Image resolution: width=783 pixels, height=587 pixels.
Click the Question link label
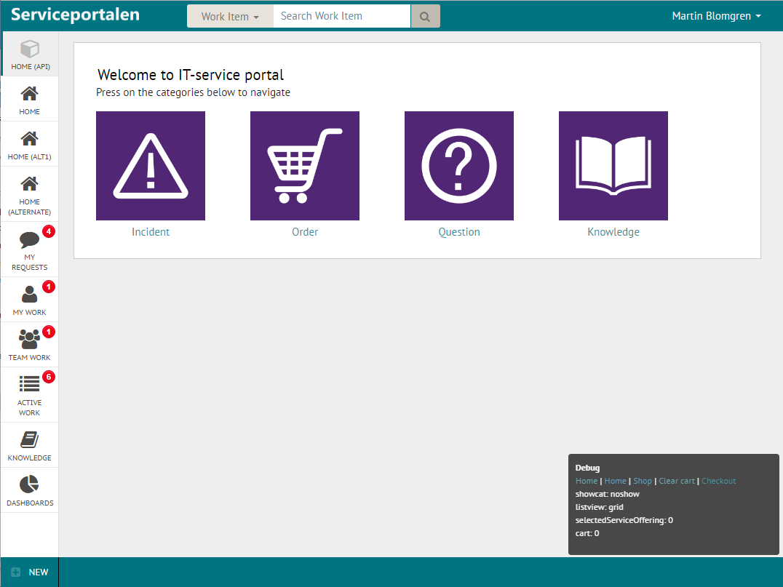pos(459,232)
